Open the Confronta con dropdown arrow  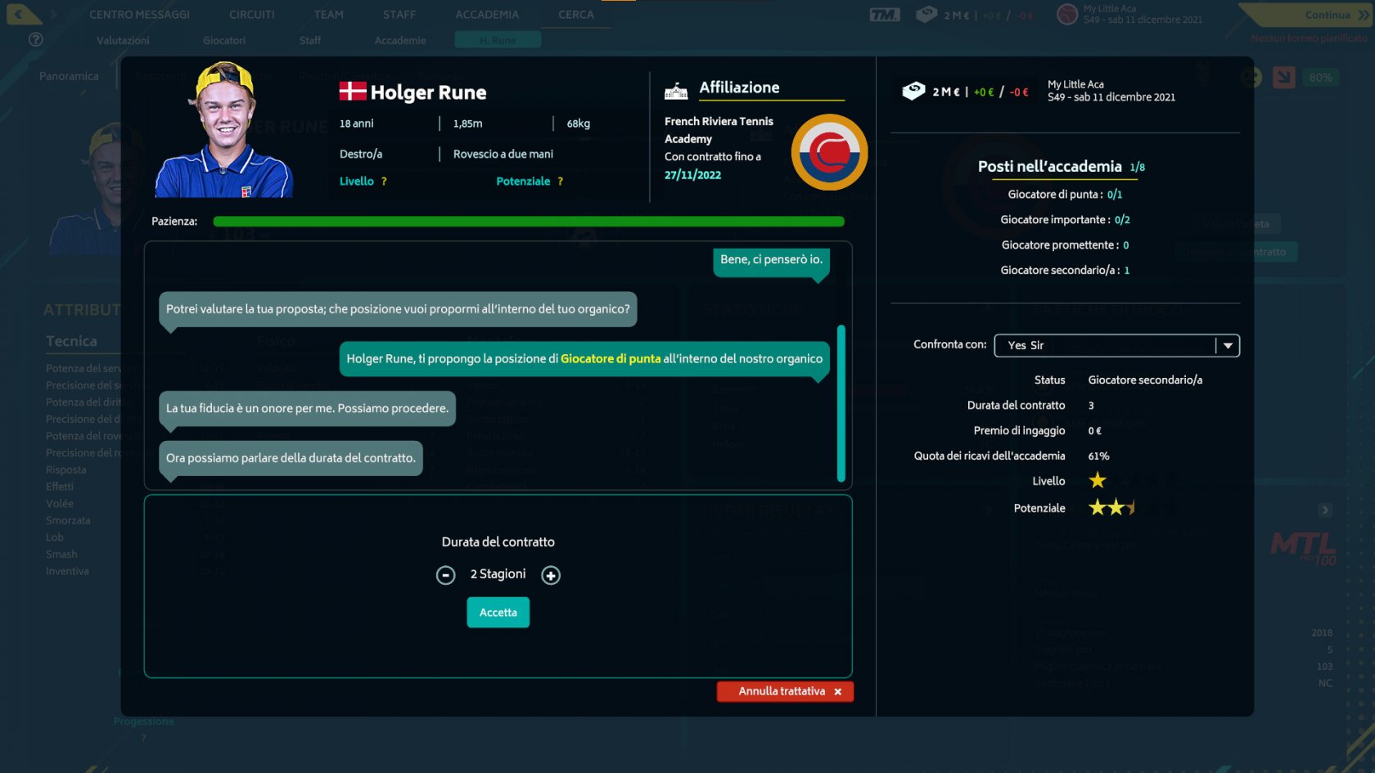1228,346
